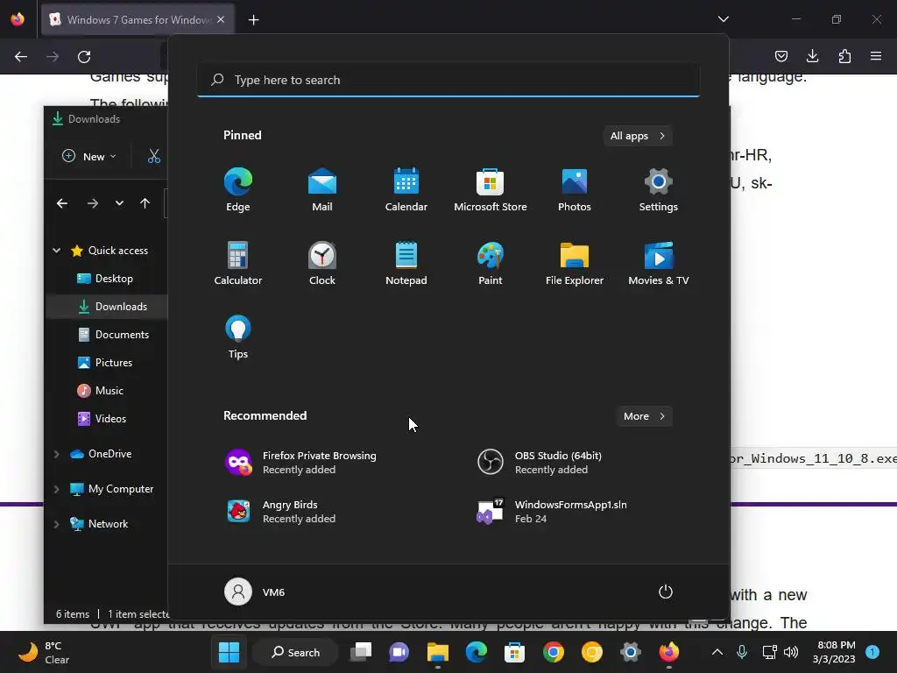Go back in File Explorer

point(62,203)
